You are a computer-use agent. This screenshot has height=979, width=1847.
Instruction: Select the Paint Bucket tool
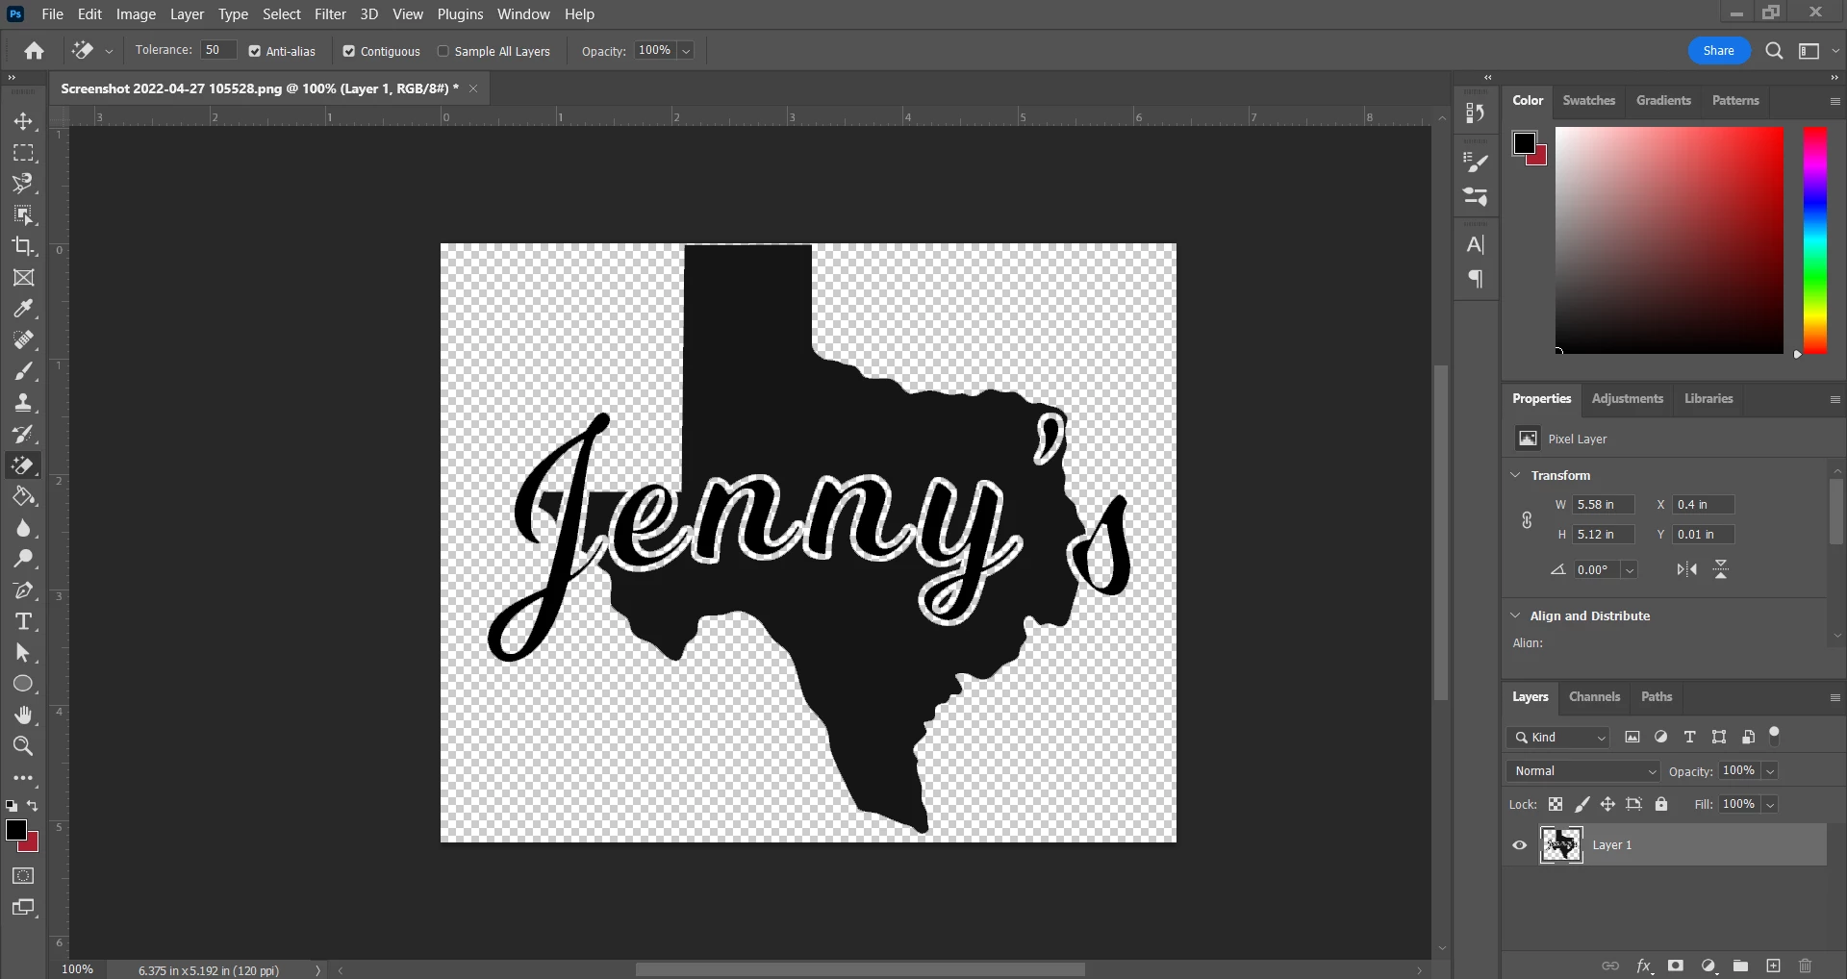(x=23, y=496)
